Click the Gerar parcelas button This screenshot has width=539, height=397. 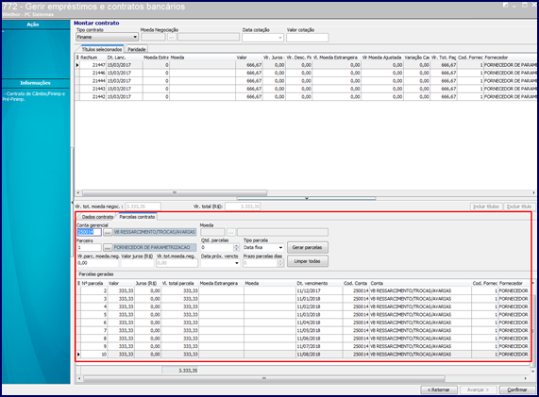[308, 247]
